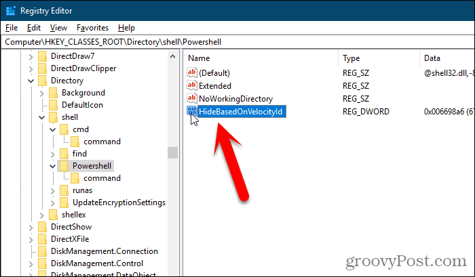Expand the find key
The width and height of the screenshot is (475, 277).
pyautogui.click(x=53, y=154)
